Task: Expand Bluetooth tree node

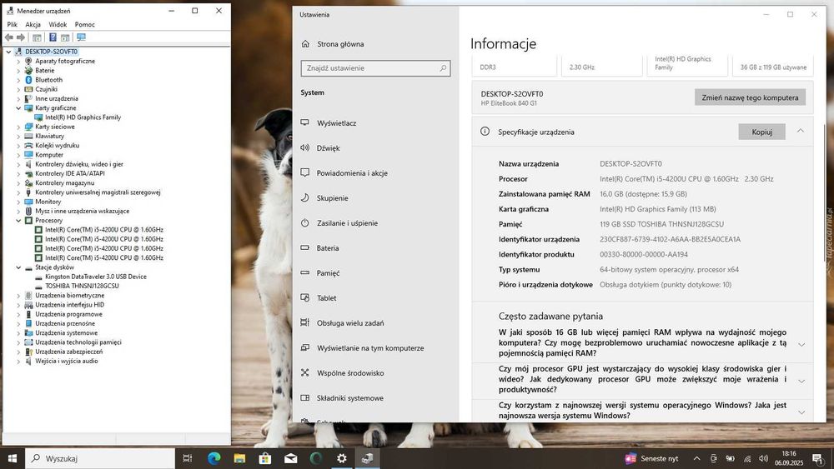Action: pyautogui.click(x=18, y=80)
